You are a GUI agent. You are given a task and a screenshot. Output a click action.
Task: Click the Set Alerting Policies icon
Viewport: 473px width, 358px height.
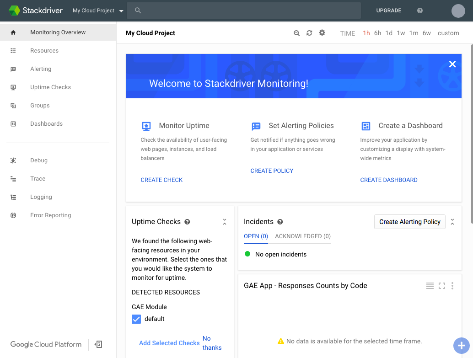pos(256,126)
